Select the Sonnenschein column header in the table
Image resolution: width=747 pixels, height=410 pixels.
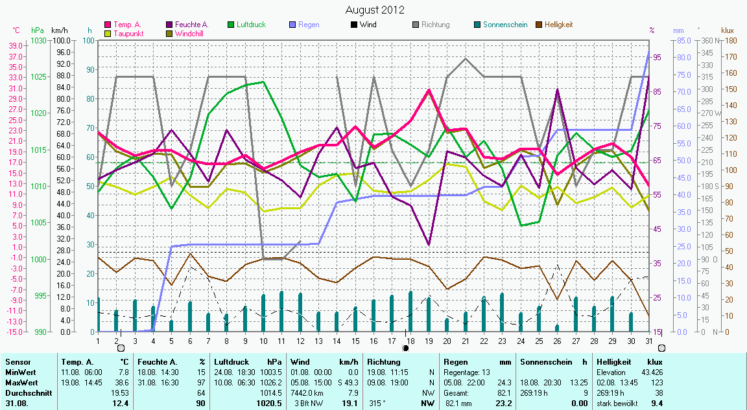[x=545, y=362]
